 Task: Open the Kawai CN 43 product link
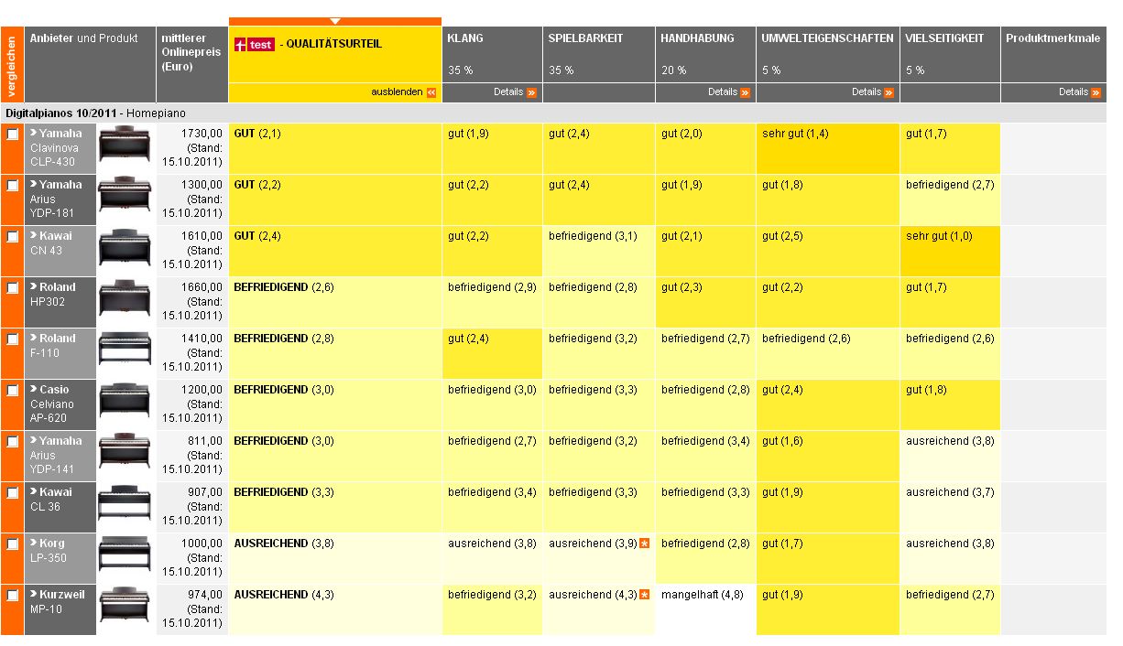click(x=51, y=242)
